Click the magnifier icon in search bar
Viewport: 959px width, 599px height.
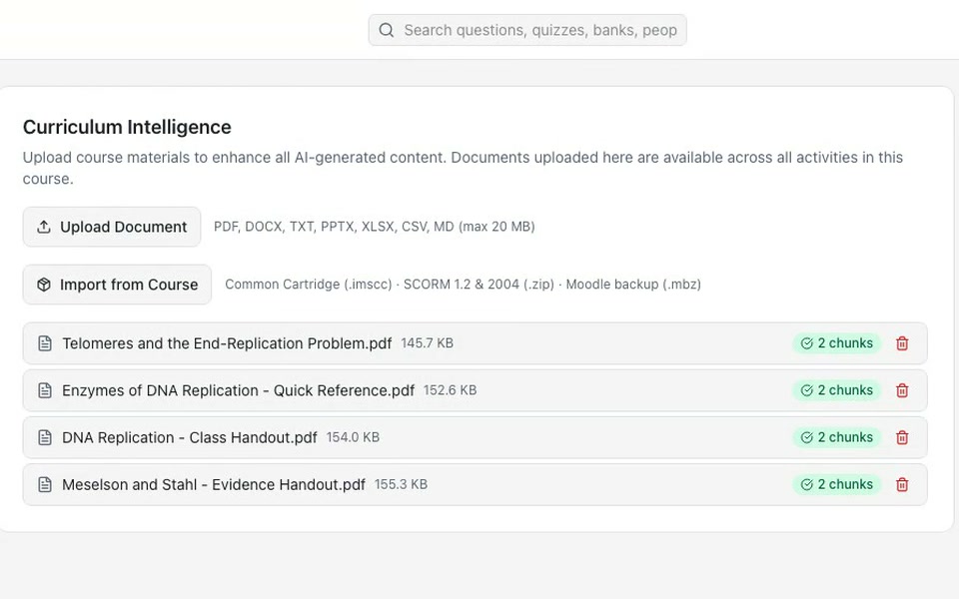point(386,30)
